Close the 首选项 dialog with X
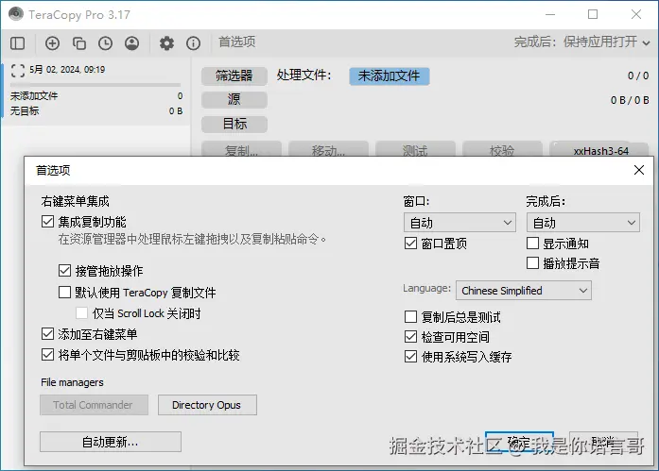The height and width of the screenshot is (471, 659). pos(639,170)
